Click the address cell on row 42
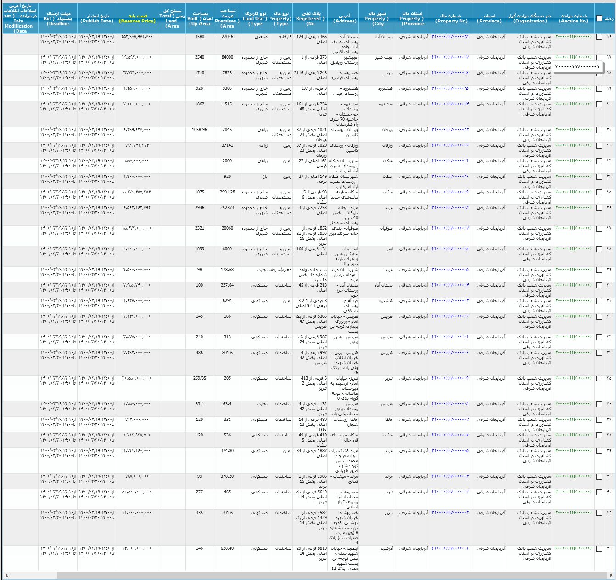This screenshot has width=616, height=580. [x=344, y=528]
